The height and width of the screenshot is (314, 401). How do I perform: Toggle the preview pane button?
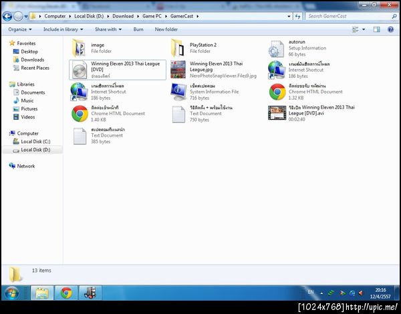tap(377, 29)
